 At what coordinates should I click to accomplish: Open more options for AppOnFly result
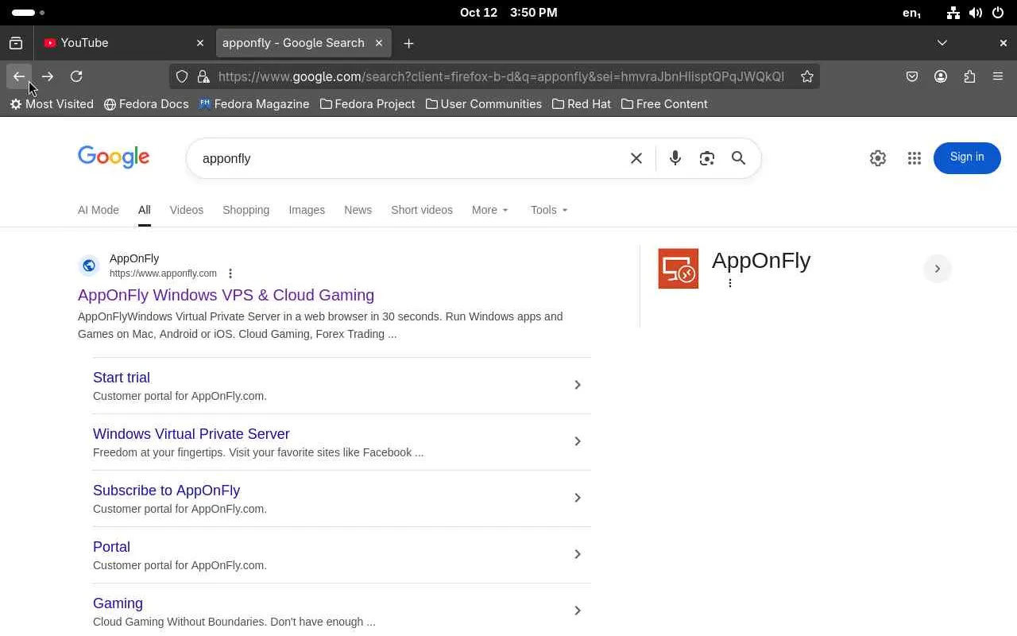click(230, 273)
